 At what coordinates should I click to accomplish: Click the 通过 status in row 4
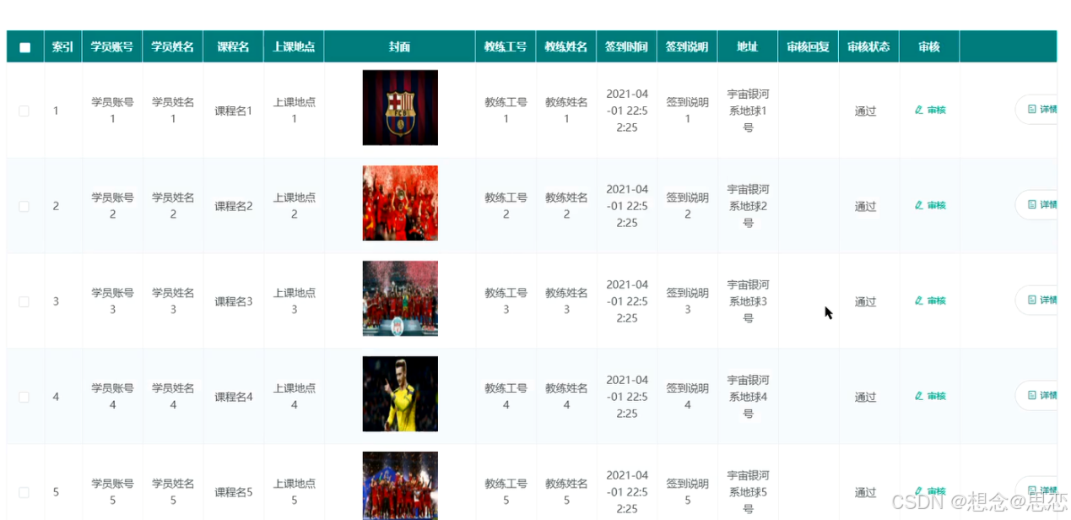[866, 397]
